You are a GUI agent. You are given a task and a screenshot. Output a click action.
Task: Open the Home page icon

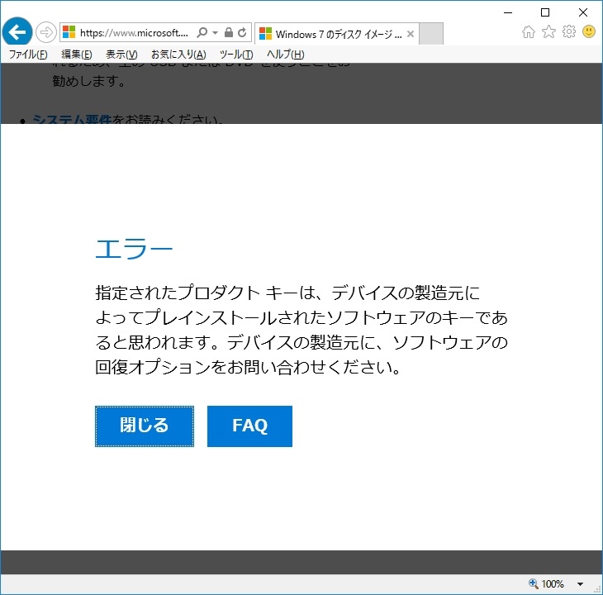pos(529,32)
